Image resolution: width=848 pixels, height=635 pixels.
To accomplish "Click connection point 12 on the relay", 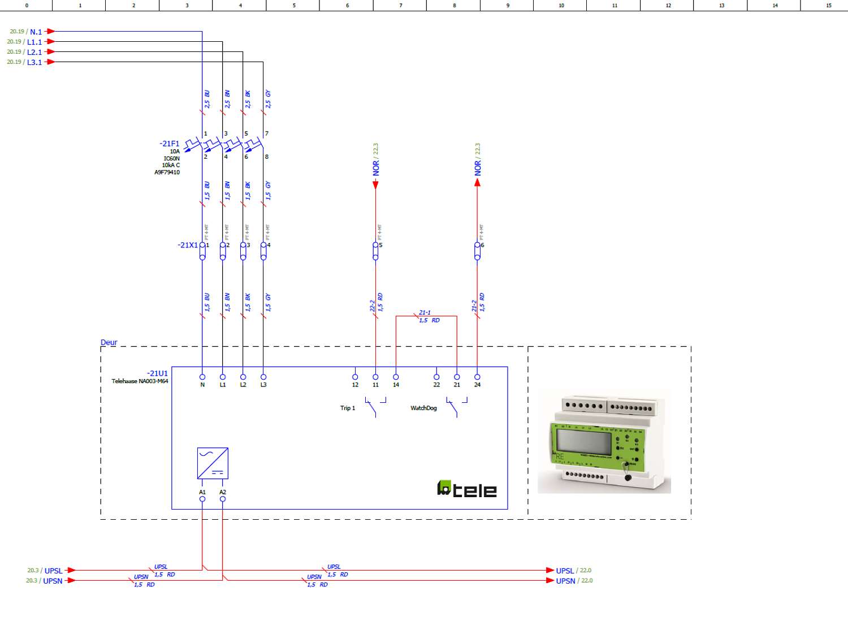I will click(355, 377).
